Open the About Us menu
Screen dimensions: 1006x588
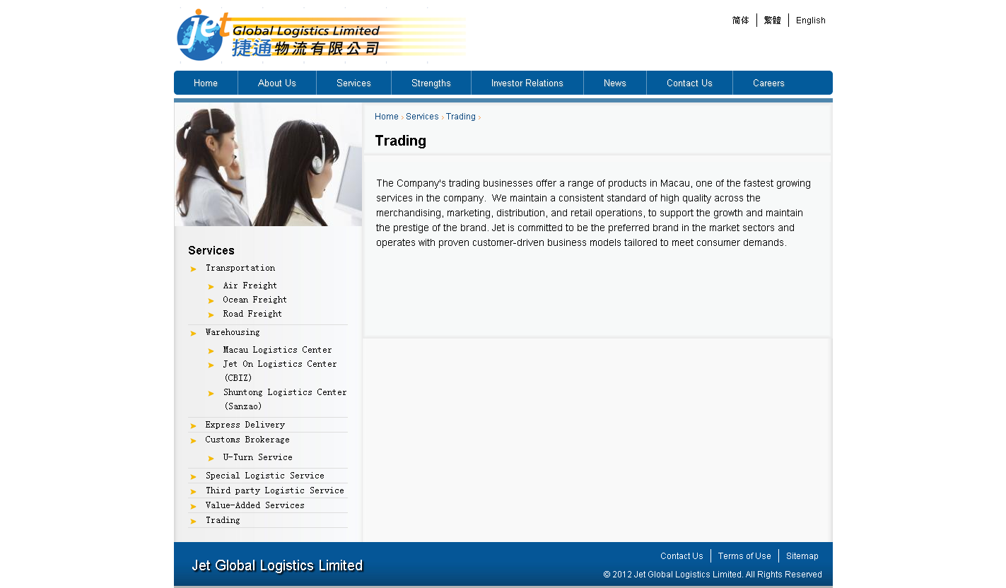276,83
